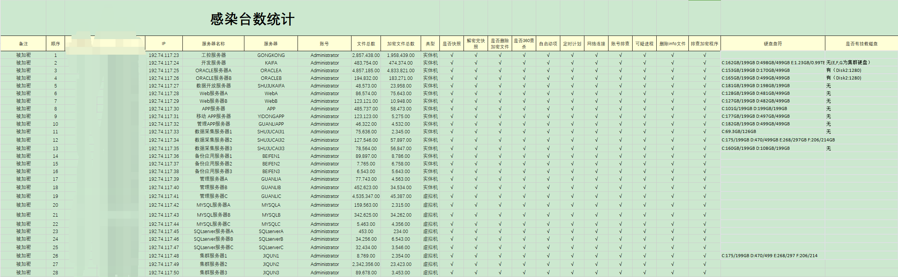
Task: Click the "C:69.3GB/126GB" disk cell
Action: click(x=739, y=132)
